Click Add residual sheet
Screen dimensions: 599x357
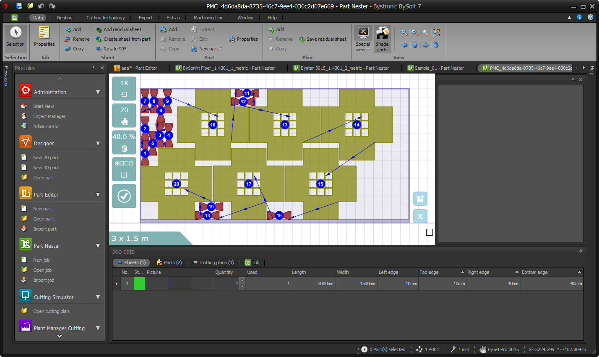119,29
